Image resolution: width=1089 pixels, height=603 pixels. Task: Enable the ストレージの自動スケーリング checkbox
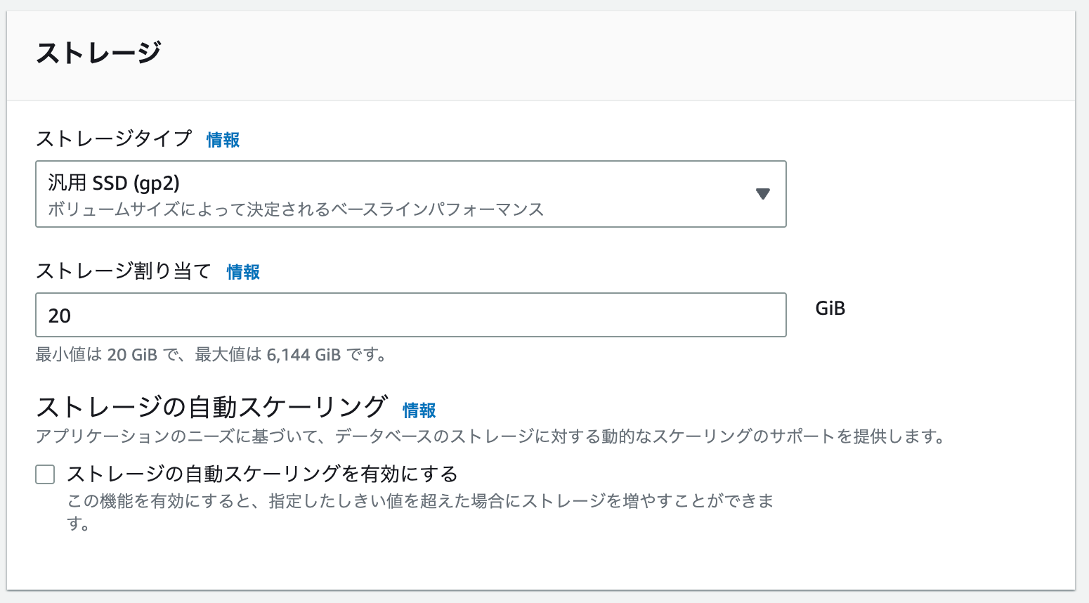coord(45,474)
